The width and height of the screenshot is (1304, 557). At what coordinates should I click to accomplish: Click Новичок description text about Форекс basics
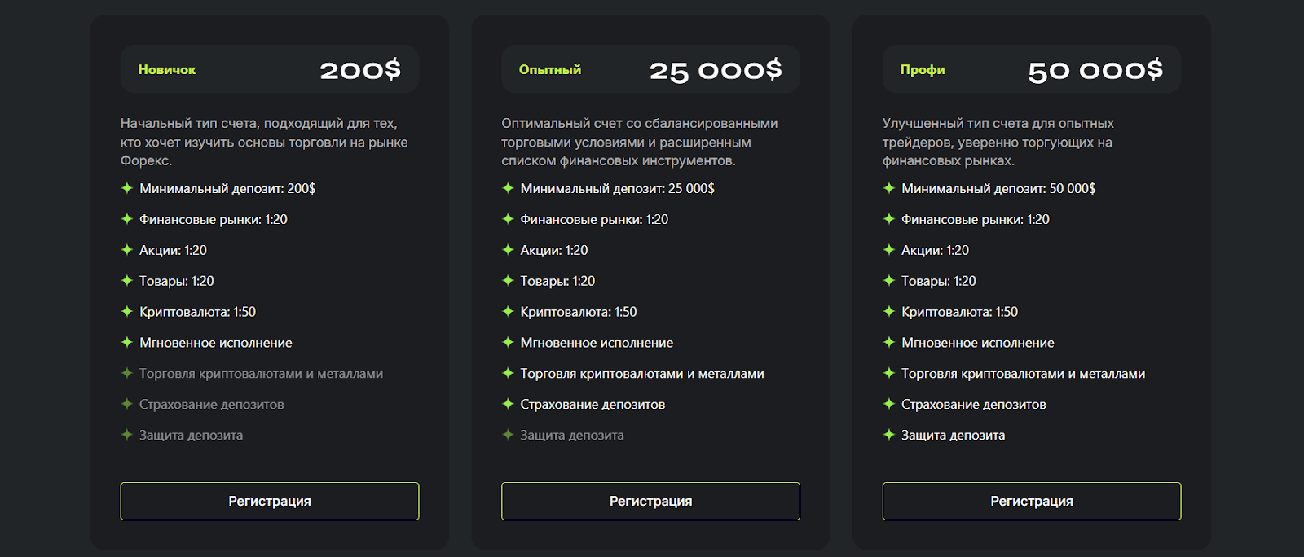[x=264, y=142]
